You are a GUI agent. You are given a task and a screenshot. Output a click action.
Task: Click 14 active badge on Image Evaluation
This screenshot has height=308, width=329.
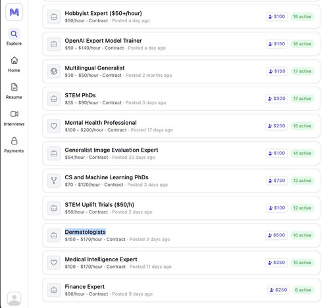302,153
